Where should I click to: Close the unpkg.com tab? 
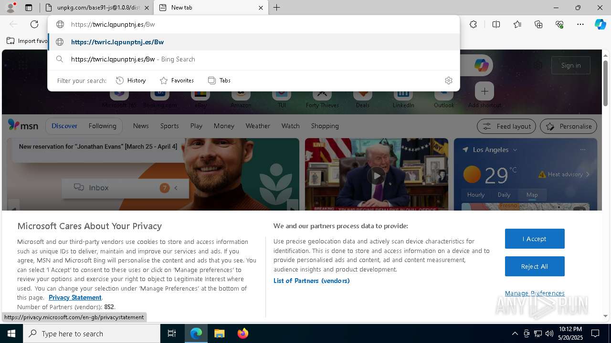pyautogui.click(x=147, y=8)
